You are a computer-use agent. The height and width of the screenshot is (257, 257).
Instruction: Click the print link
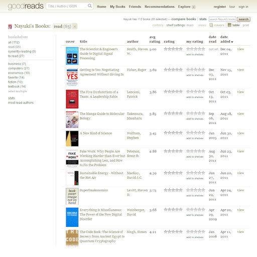coord(246,25)
